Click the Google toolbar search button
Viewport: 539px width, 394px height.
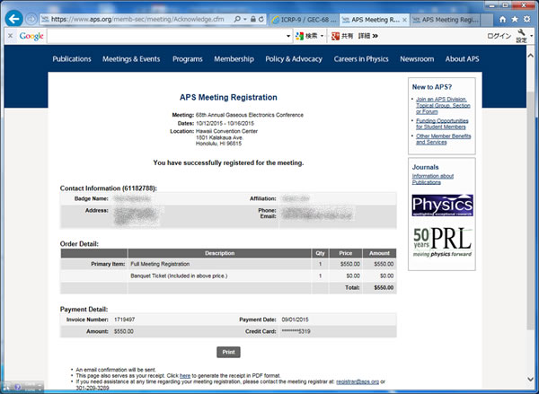pos(307,36)
